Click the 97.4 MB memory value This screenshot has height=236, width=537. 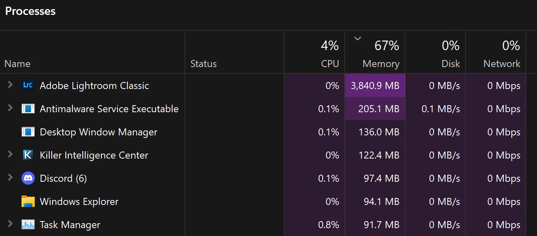coord(381,178)
